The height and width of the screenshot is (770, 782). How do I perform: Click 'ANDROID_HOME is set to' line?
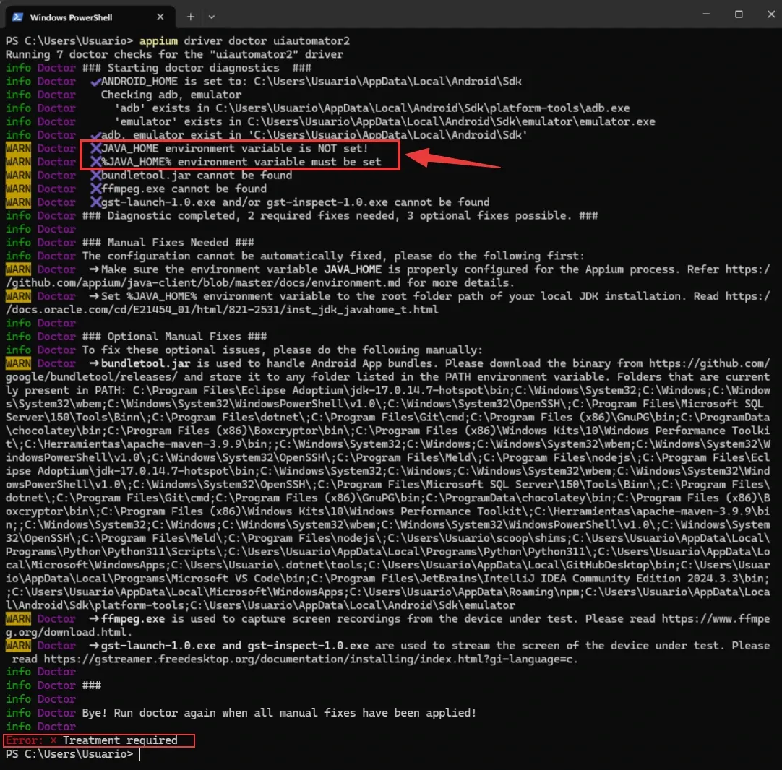click(311, 81)
